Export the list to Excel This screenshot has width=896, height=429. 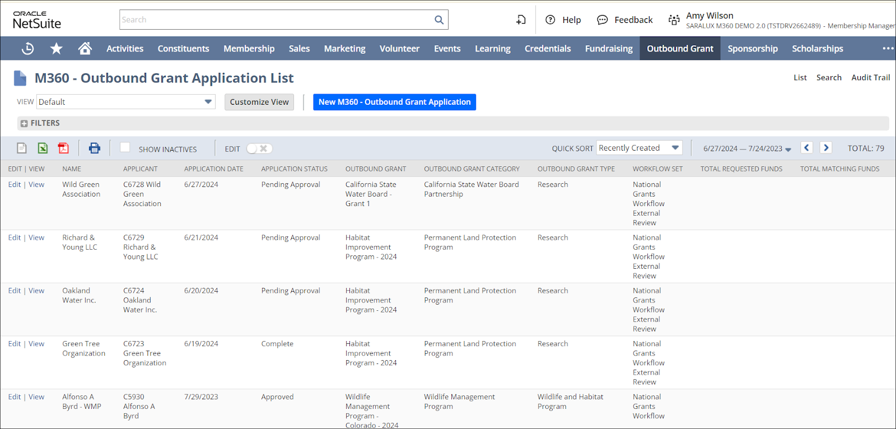pos(43,148)
